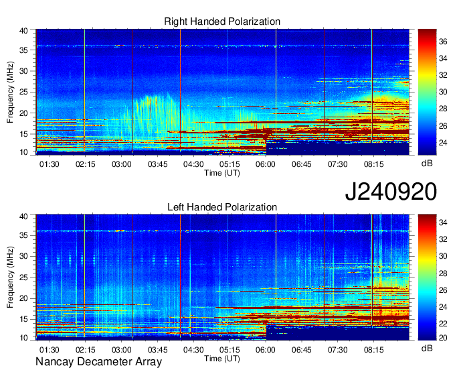Click the 30 value on Right Handed colorbar
Image resolution: width=455 pixels, height=370 pixels.
pos(443,92)
